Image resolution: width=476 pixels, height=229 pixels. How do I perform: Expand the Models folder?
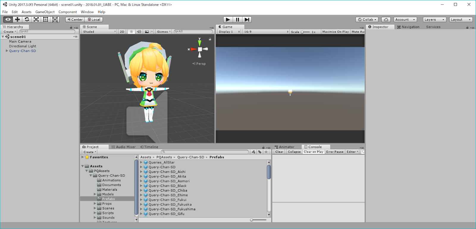[x=95, y=194]
